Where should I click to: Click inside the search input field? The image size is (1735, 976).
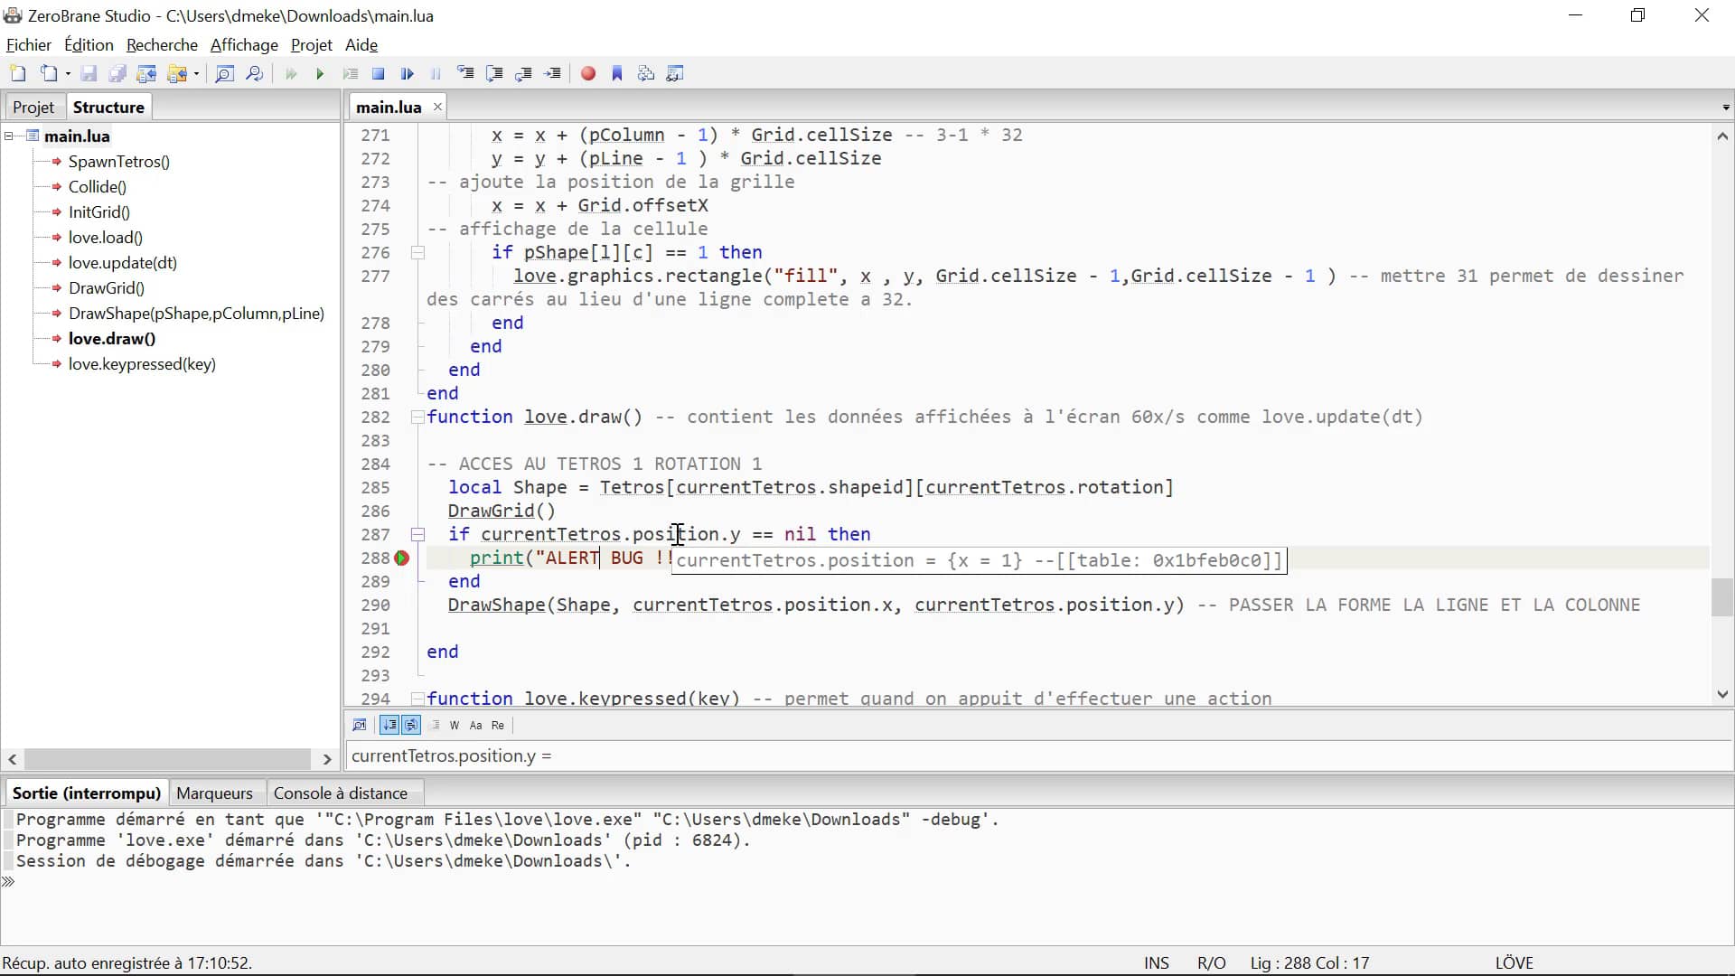click(x=813, y=756)
